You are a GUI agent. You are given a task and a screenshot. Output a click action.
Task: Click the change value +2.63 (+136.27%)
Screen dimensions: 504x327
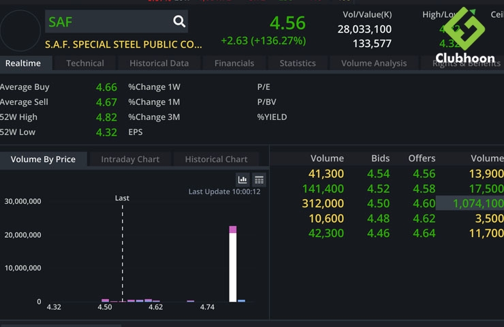coord(264,41)
